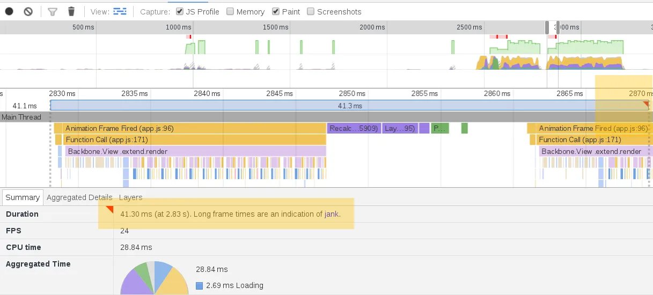Enable the Memory checkbox
The height and width of the screenshot is (295, 653).
click(230, 11)
